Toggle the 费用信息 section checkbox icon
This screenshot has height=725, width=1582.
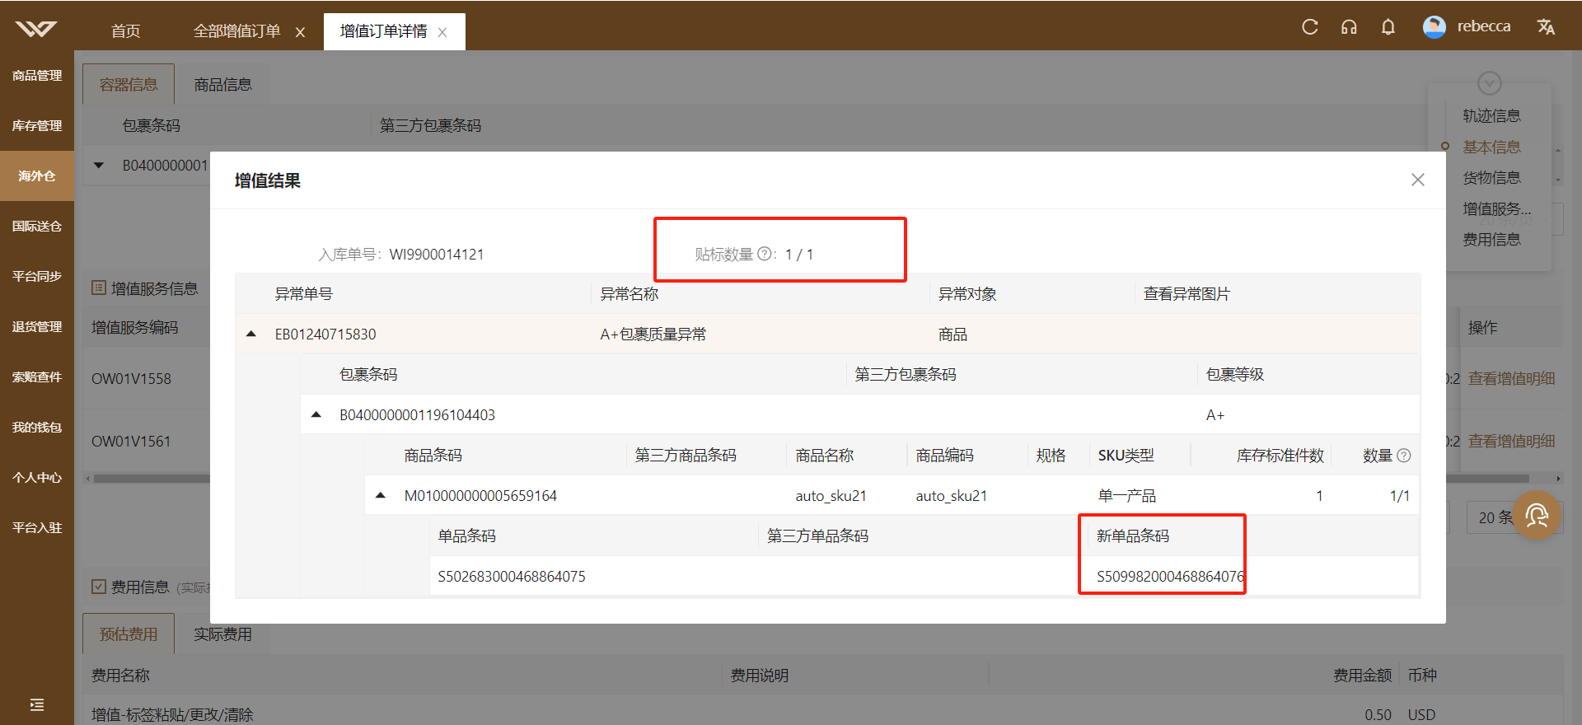coord(99,587)
